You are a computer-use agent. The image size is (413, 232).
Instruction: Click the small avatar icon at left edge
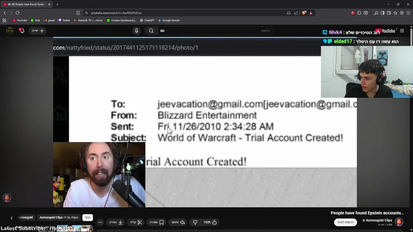(x=7, y=198)
